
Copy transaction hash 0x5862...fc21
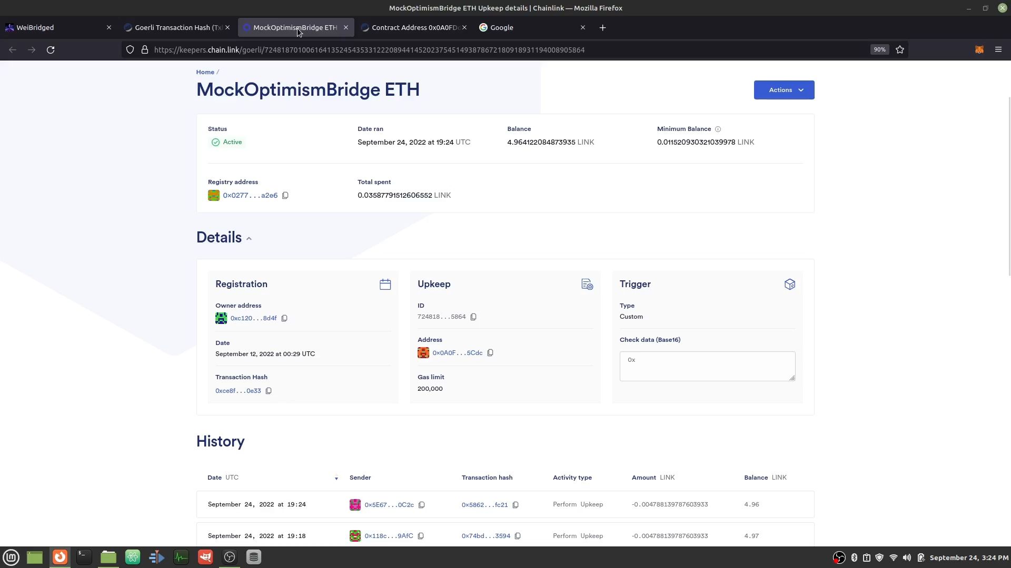click(516, 505)
